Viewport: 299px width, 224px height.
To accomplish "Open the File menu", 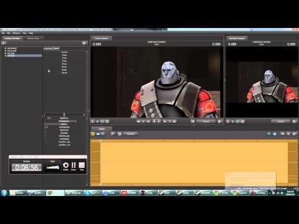I will click(x=3, y=33).
